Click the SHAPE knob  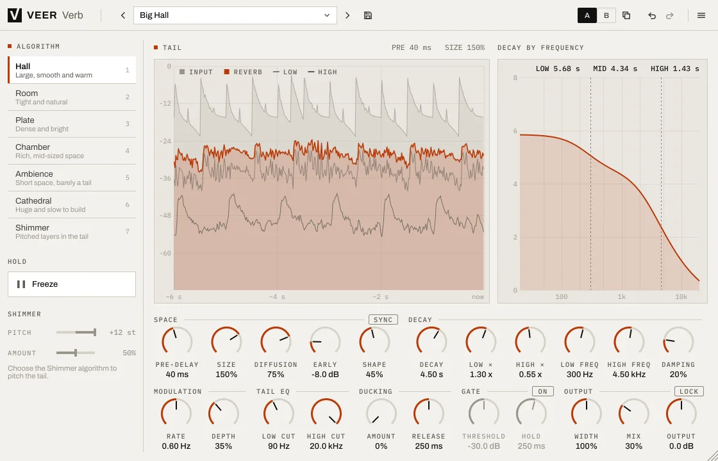click(x=374, y=342)
